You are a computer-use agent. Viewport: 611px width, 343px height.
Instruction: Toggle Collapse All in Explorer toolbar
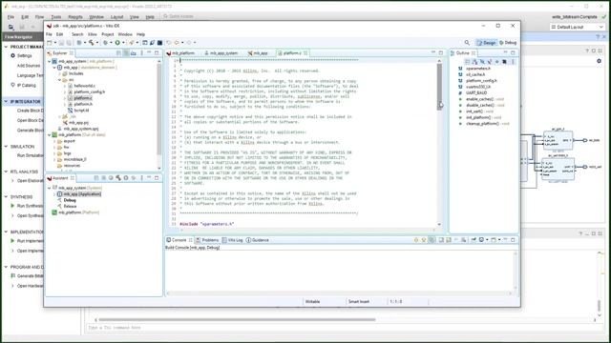coord(118,53)
